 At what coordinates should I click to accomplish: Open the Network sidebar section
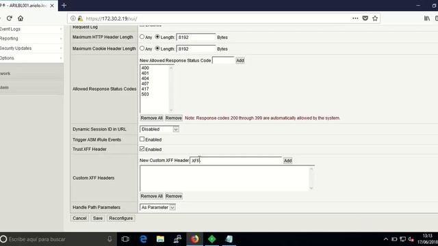pos(31,73)
